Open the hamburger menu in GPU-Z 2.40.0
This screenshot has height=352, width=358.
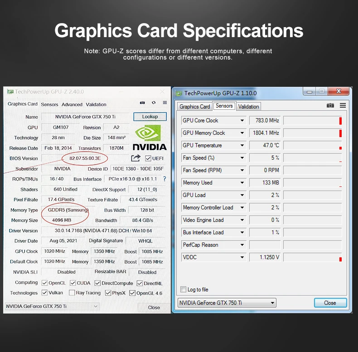click(165, 103)
